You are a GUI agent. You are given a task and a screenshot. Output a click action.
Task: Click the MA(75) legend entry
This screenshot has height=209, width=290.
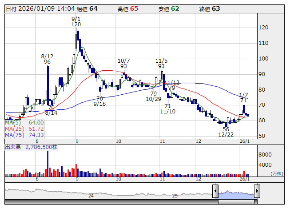click(24, 135)
